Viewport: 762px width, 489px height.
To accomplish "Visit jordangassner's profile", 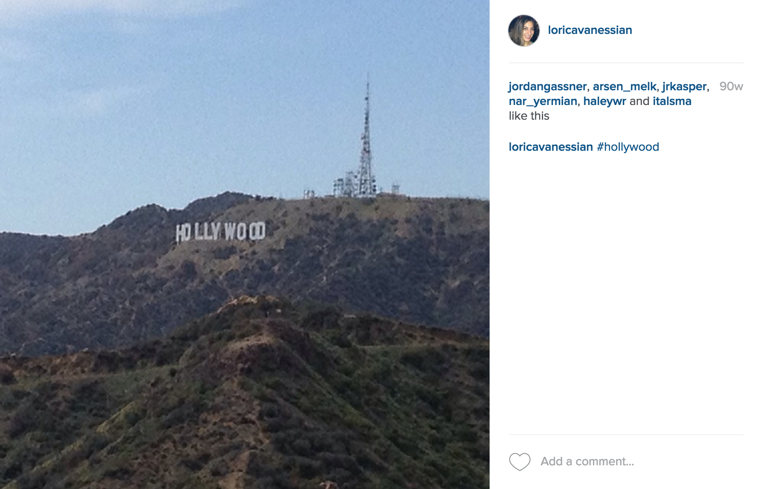I will 548,87.
